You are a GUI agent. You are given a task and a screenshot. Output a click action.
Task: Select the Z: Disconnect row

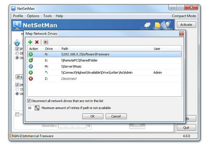105,79
